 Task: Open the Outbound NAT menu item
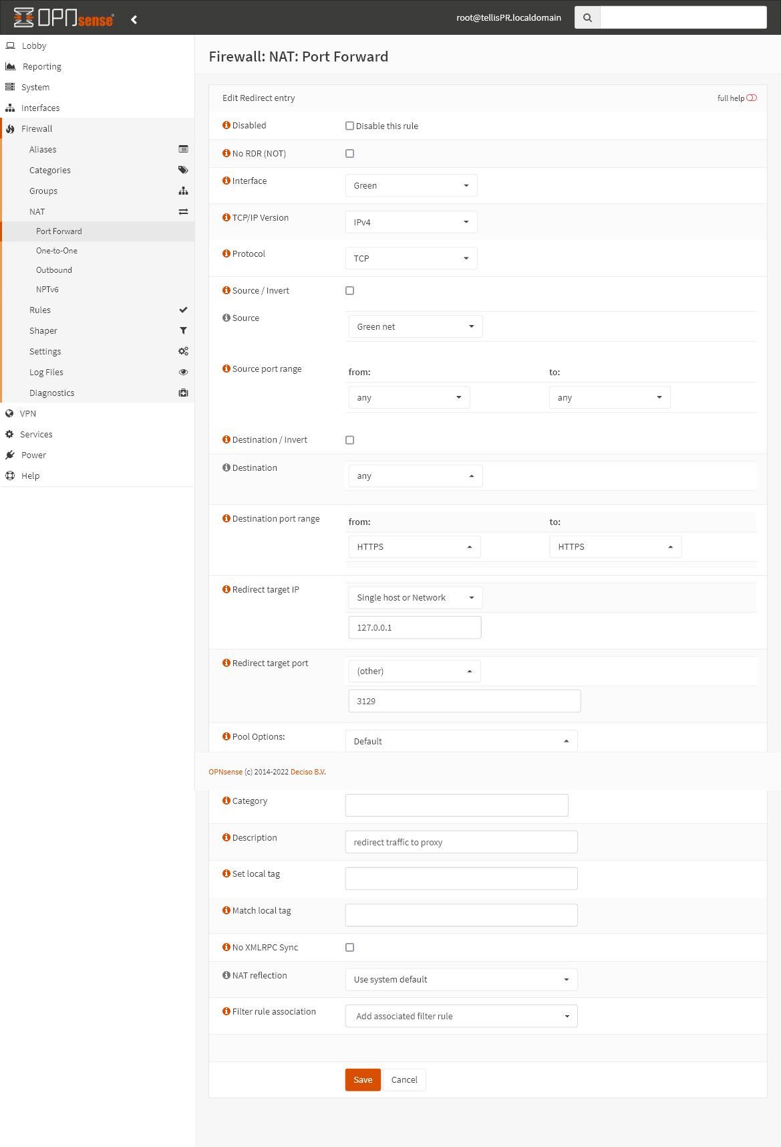point(54,270)
